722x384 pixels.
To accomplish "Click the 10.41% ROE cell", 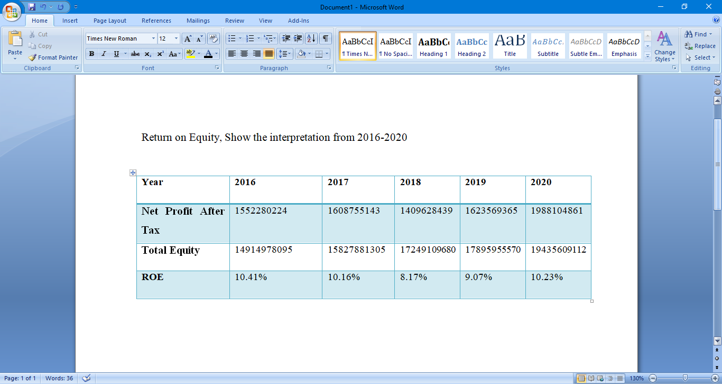I will tap(276, 285).
